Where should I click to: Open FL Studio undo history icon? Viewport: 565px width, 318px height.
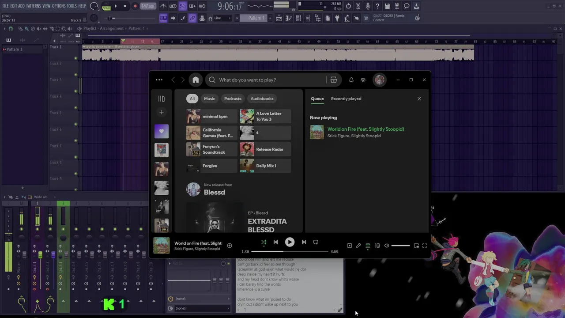coord(348,6)
